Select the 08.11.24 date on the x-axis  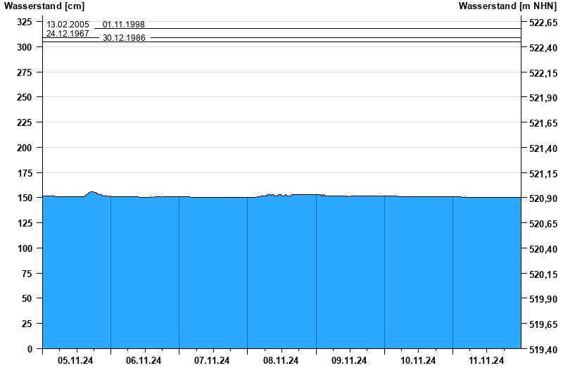(281, 361)
